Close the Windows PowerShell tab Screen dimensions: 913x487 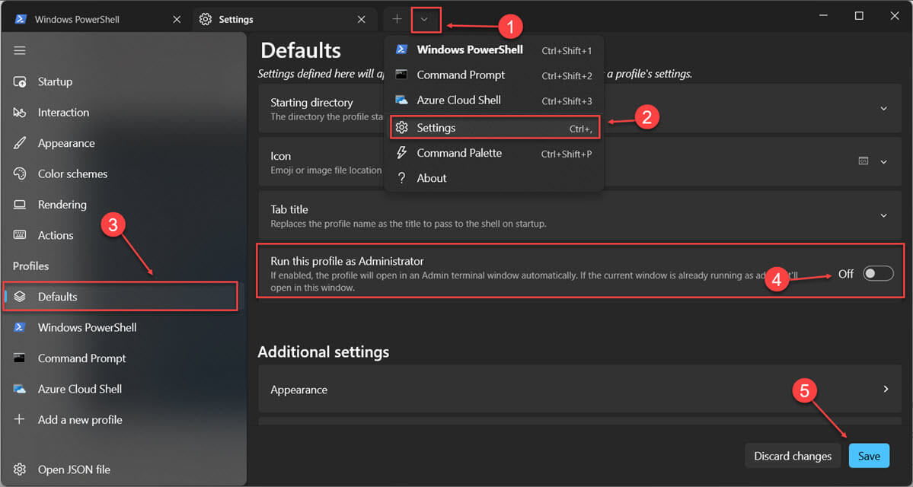point(177,19)
